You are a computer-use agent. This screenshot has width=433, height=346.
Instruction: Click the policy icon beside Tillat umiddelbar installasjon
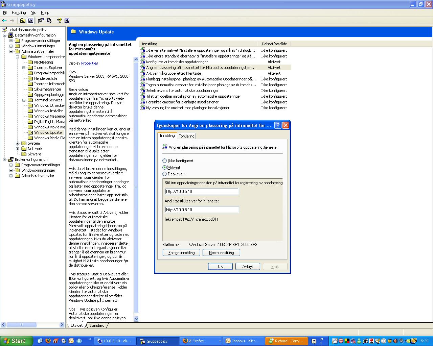click(143, 96)
